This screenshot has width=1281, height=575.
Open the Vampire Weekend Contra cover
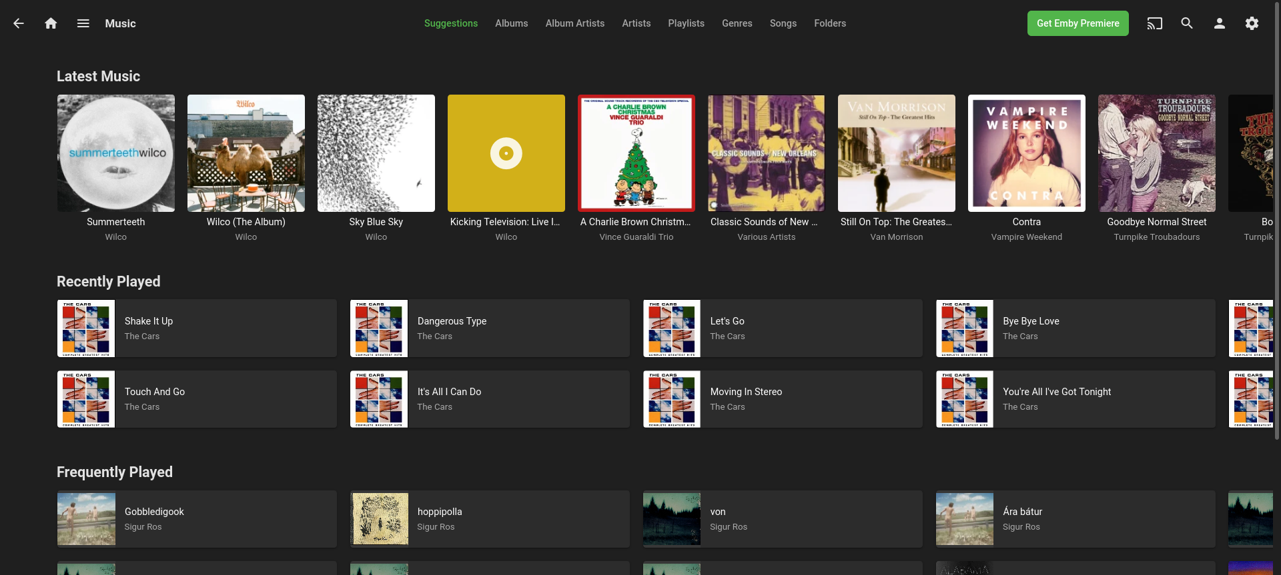tap(1027, 153)
